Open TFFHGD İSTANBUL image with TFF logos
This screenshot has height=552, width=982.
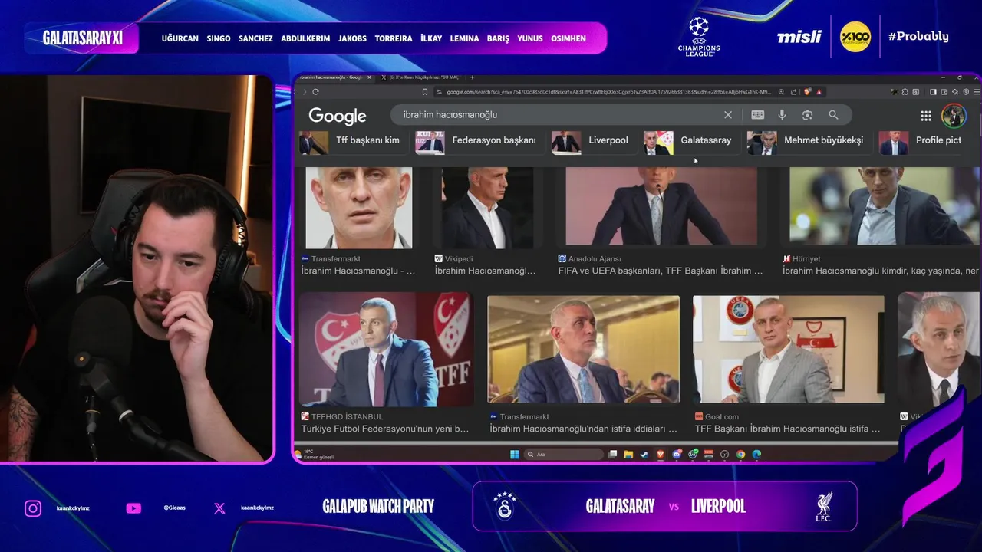point(387,350)
